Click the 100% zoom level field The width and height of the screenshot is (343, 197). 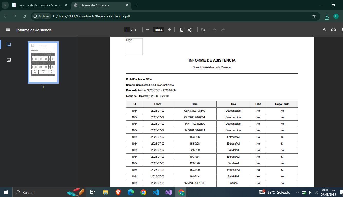[159, 30]
